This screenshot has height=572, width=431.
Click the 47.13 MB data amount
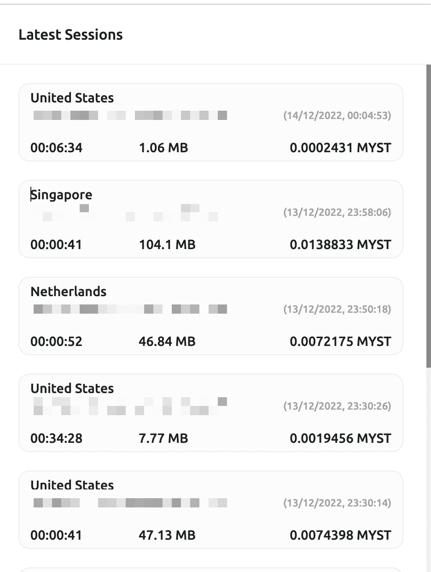pos(167,535)
